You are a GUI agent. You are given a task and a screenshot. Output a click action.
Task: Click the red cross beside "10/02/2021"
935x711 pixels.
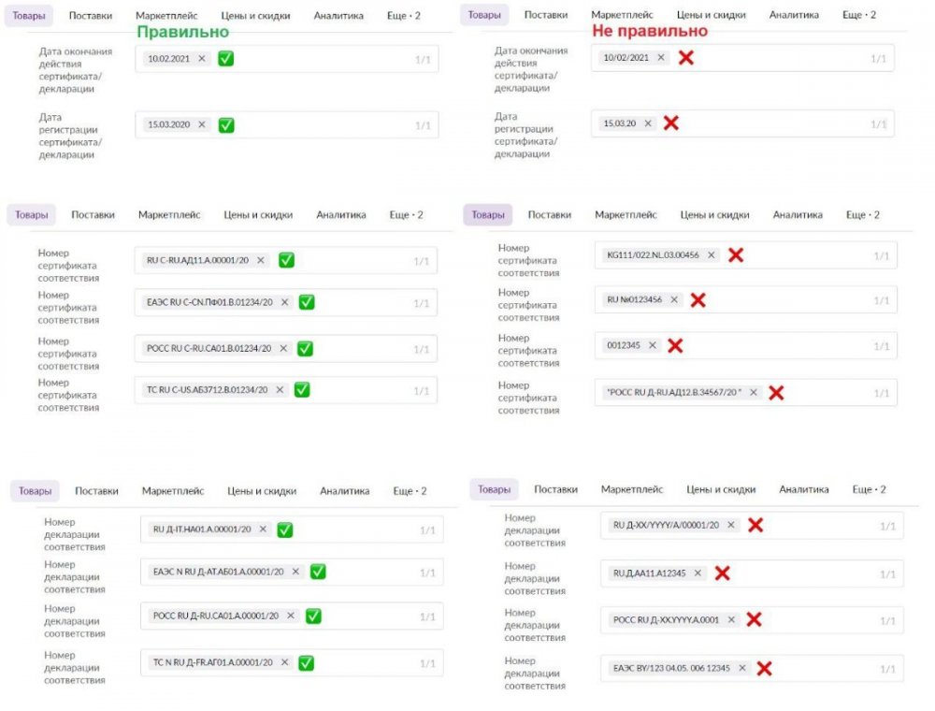pyautogui.click(x=685, y=58)
